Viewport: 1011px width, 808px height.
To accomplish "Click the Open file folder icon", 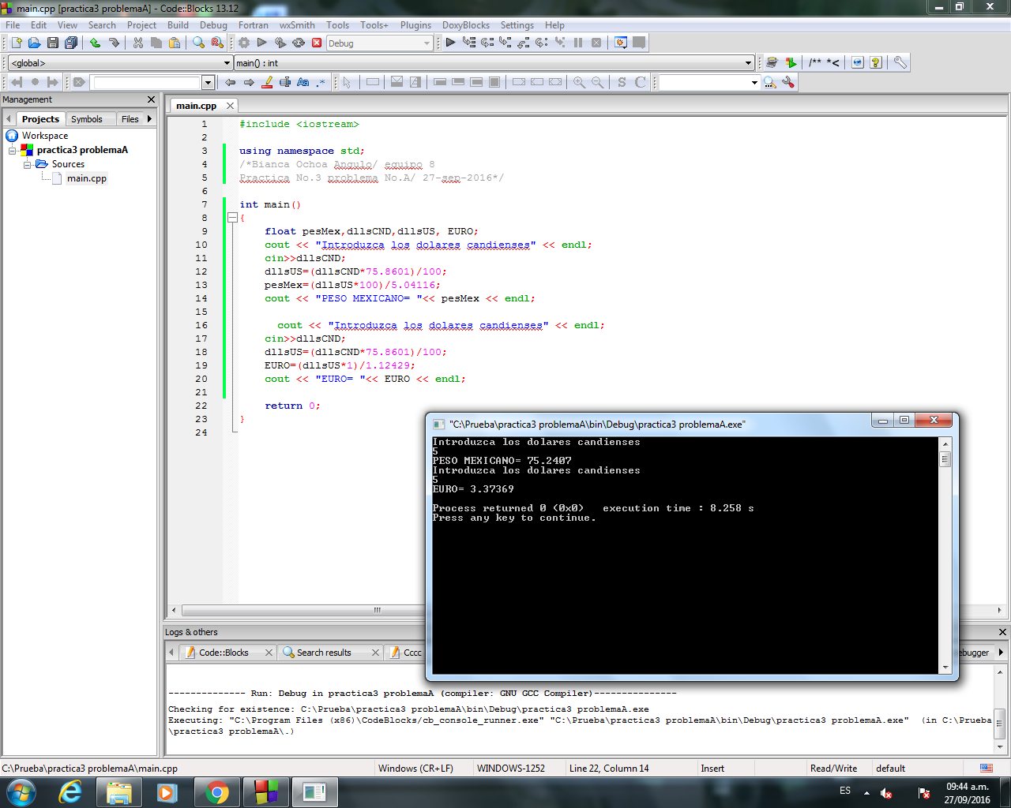I will pos(34,43).
